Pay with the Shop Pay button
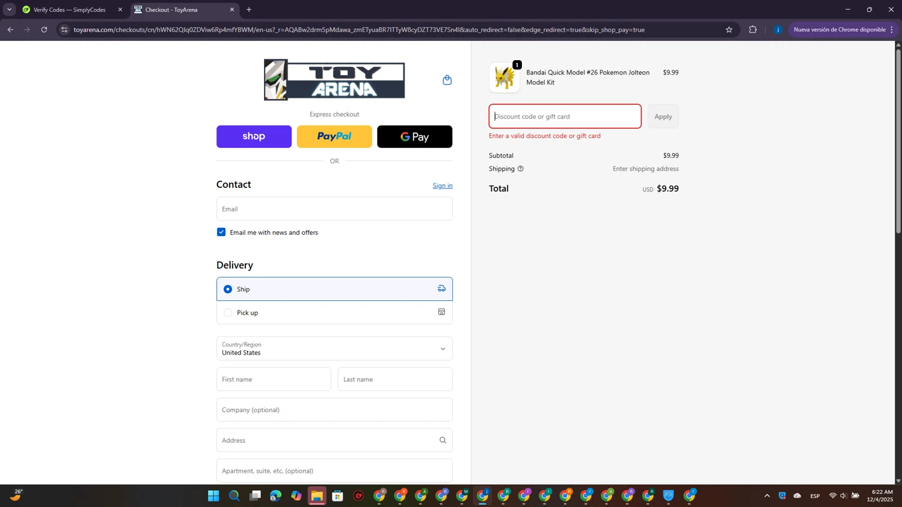This screenshot has height=507, width=902. (254, 136)
